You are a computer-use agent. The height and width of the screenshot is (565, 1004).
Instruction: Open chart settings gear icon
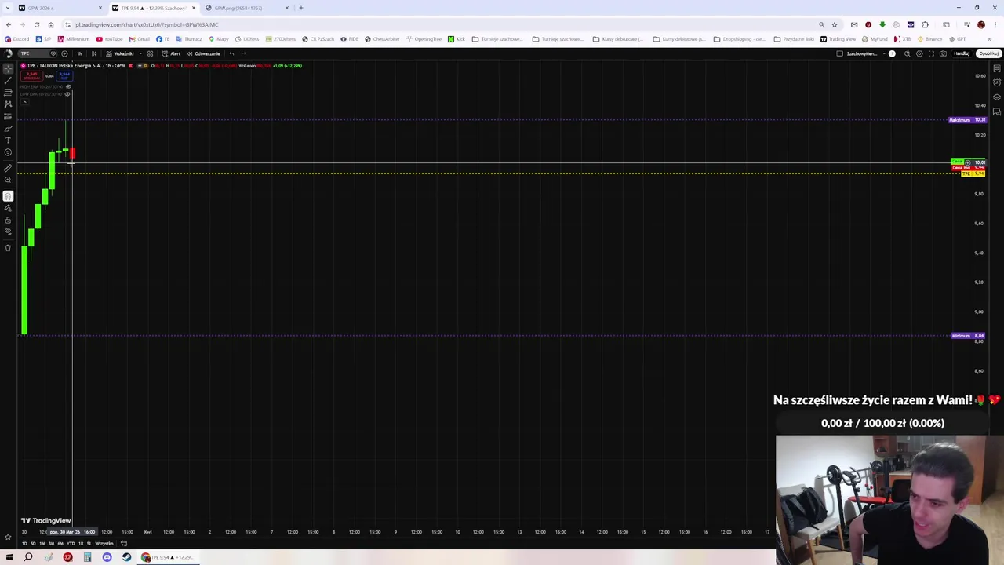point(919,53)
